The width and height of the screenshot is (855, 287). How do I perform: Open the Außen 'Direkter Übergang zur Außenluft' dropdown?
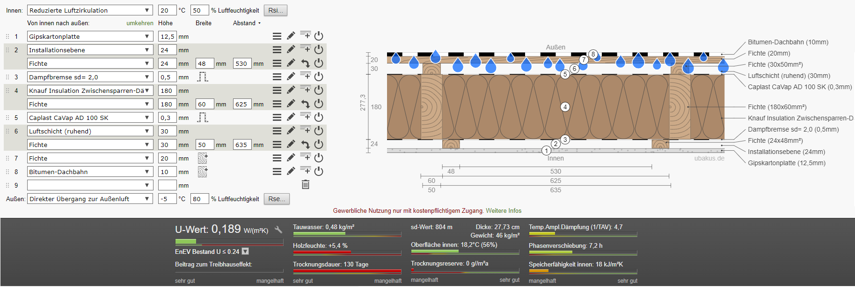coord(90,199)
